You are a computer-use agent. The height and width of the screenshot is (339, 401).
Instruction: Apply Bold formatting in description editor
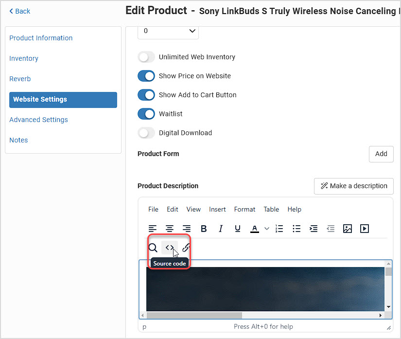tap(204, 229)
